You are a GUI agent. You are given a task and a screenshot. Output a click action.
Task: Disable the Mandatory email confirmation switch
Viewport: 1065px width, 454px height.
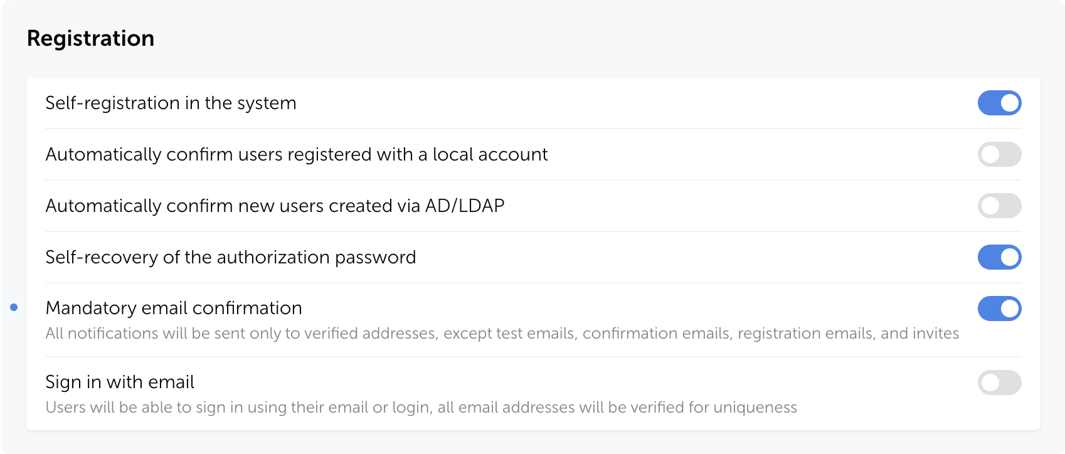[999, 309]
